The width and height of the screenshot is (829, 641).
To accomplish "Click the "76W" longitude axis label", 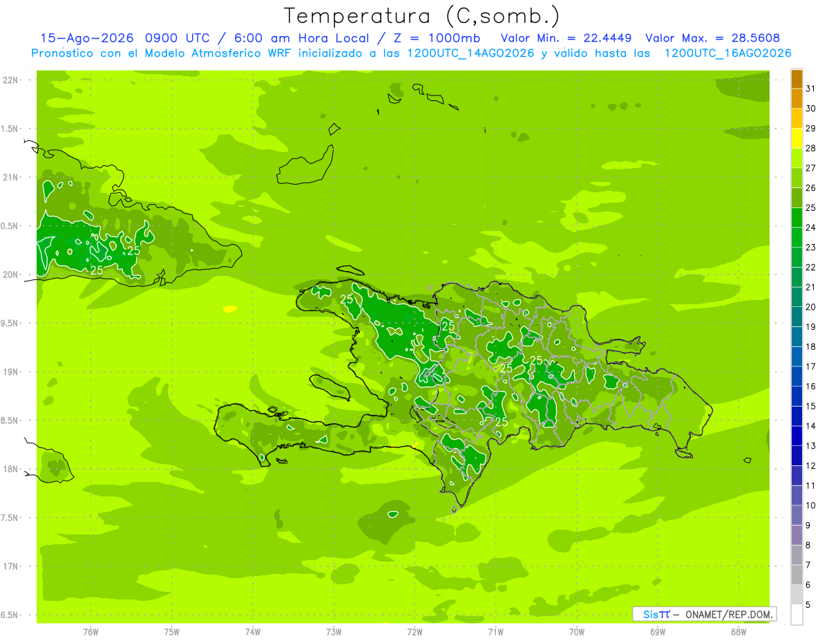I will pyautogui.click(x=90, y=632).
